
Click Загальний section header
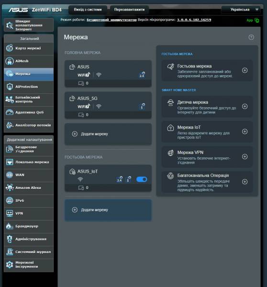coord(29,39)
